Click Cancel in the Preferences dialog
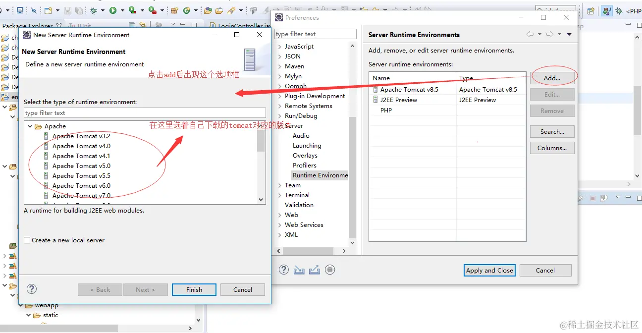 pos(545,270)
